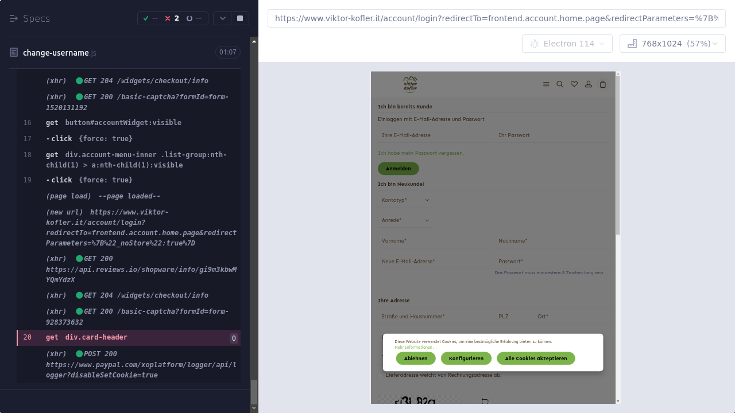Image resolution: width=735 pixels, height=413 pixels.
Task: Open the 768x1024 viewport size dropdown
Action: click(x=672, y=44)
